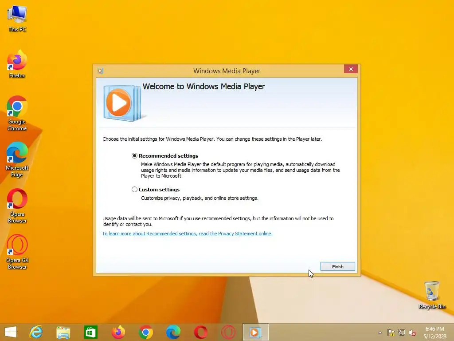Image resolution: width=454 pixels, height=341 pixels.
Task: Launch Chrome from the taskbar
Action: tap(145, 332)
